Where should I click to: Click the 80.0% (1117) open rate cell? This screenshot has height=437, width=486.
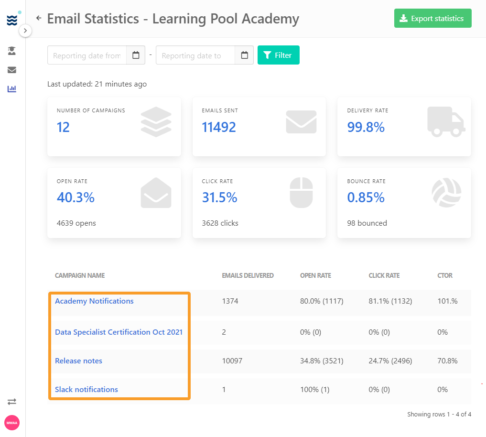[322, 301]
